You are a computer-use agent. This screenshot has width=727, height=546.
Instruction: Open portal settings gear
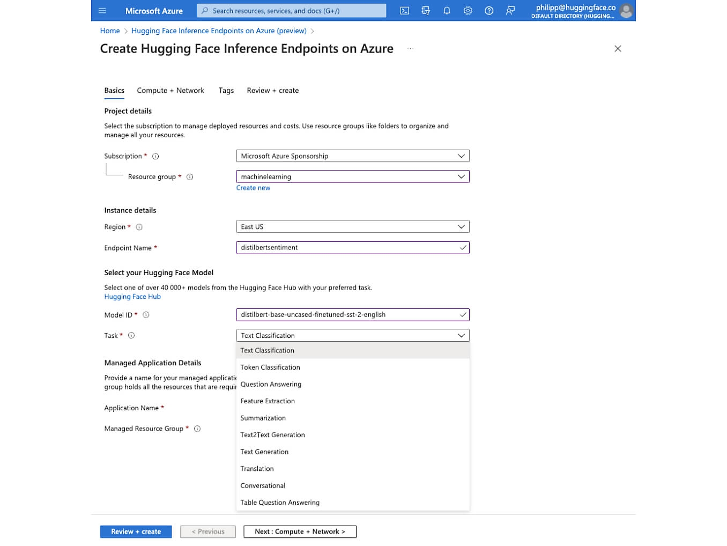tap(468, 11)
